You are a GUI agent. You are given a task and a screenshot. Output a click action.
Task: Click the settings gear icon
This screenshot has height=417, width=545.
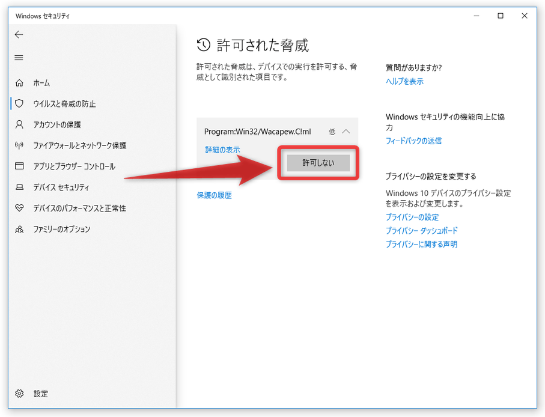19,394
